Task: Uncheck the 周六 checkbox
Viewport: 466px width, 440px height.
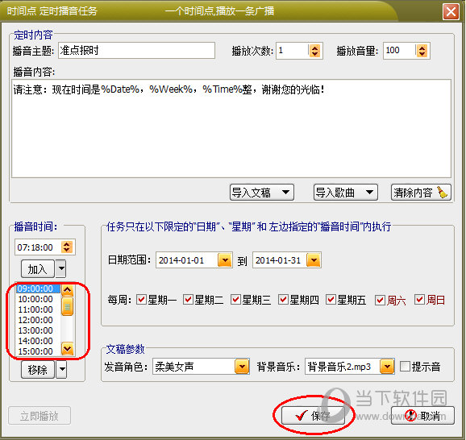Action: [x=380, y=300]
